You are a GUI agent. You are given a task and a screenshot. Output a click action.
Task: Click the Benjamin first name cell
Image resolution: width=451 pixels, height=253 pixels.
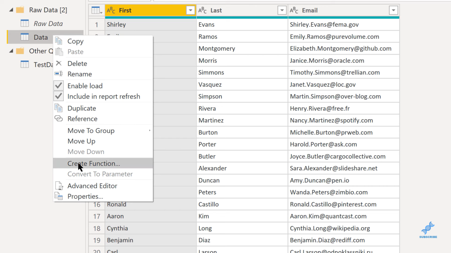click(x=151, y=240)
